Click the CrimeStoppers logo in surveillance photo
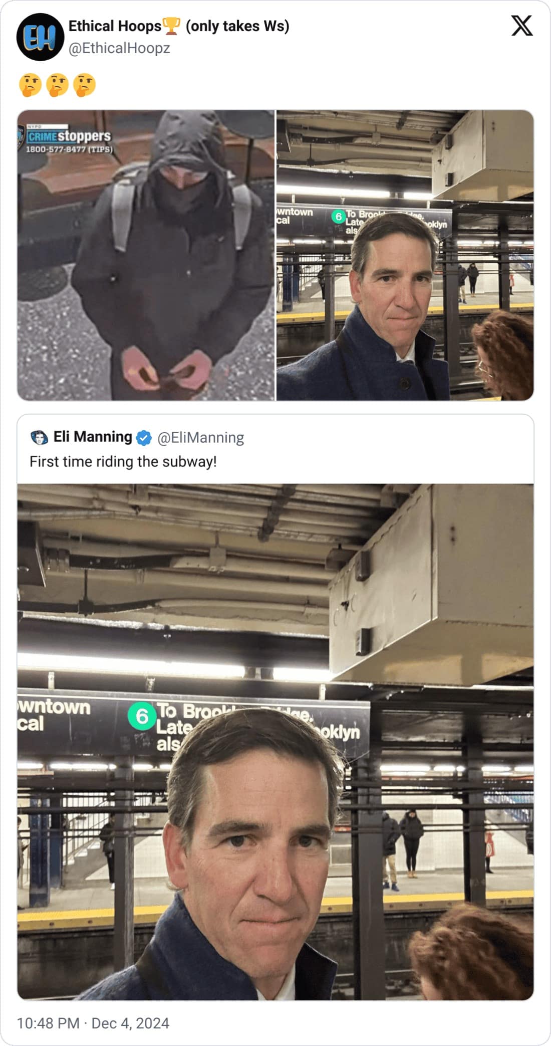The width and height of the screenshot is (551, 1046). pos(69,136)
